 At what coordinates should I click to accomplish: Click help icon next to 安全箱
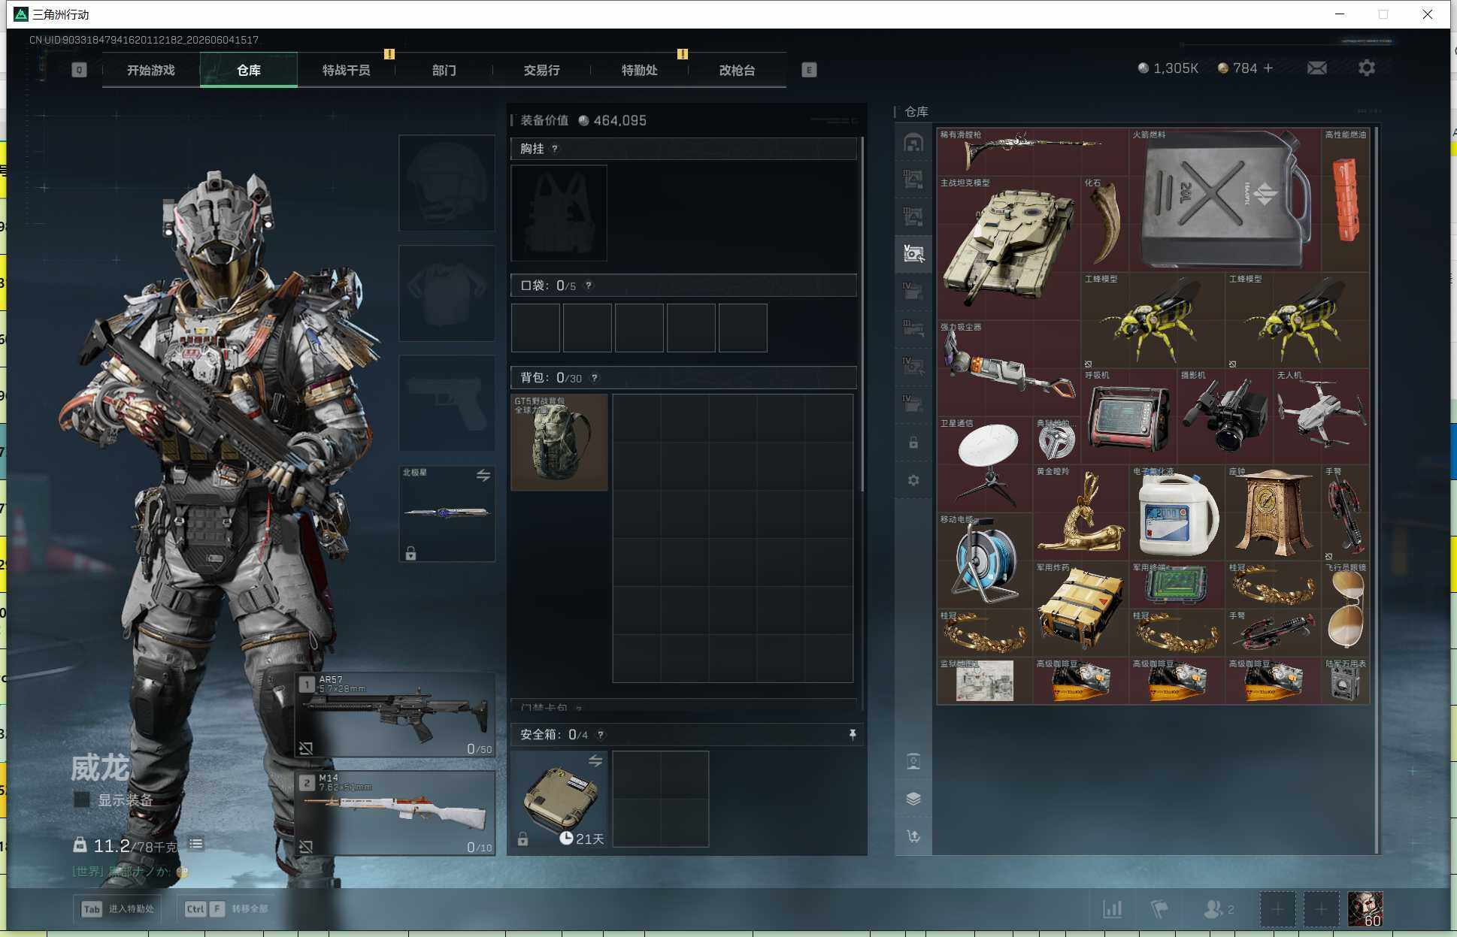point(601,735)
